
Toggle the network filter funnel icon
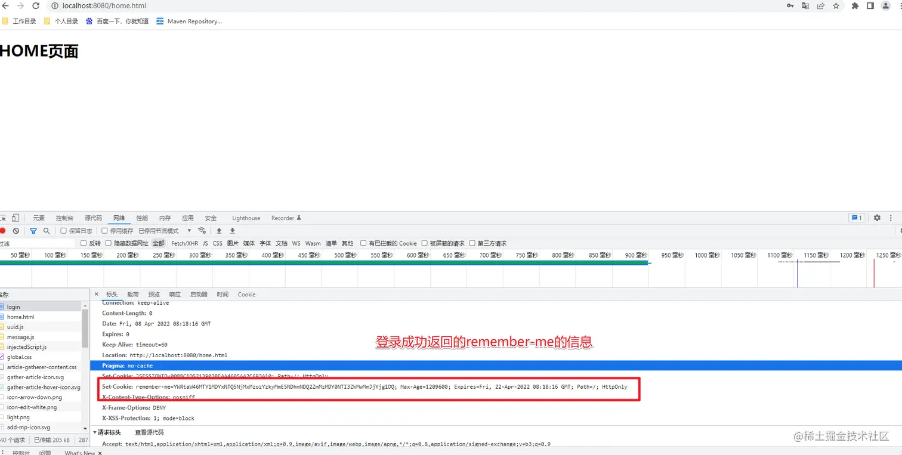(33, 231)
